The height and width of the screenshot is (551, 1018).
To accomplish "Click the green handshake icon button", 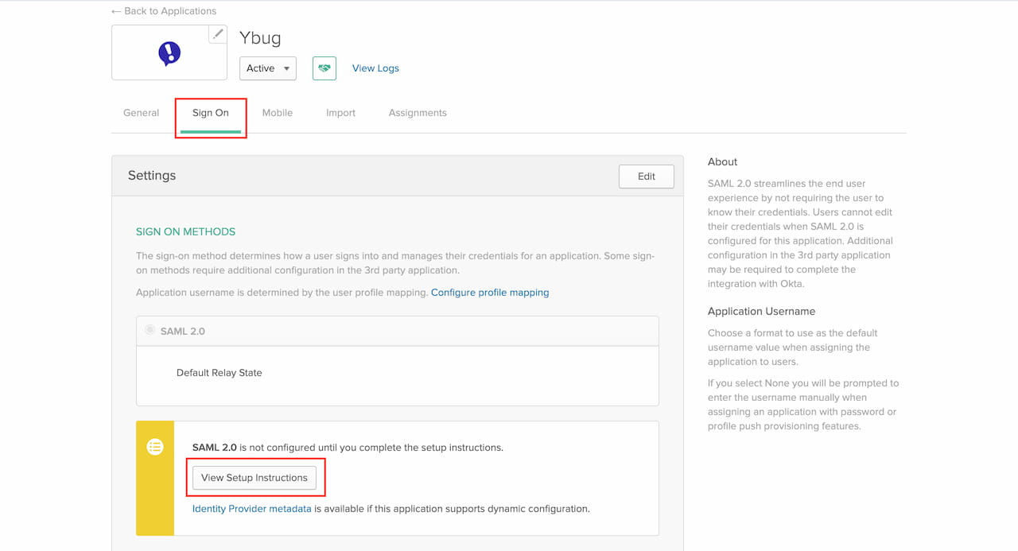I will (324, 68).
